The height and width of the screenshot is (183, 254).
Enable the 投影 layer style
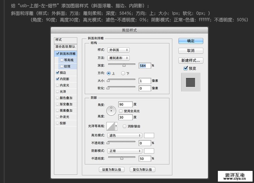point(58,123)
